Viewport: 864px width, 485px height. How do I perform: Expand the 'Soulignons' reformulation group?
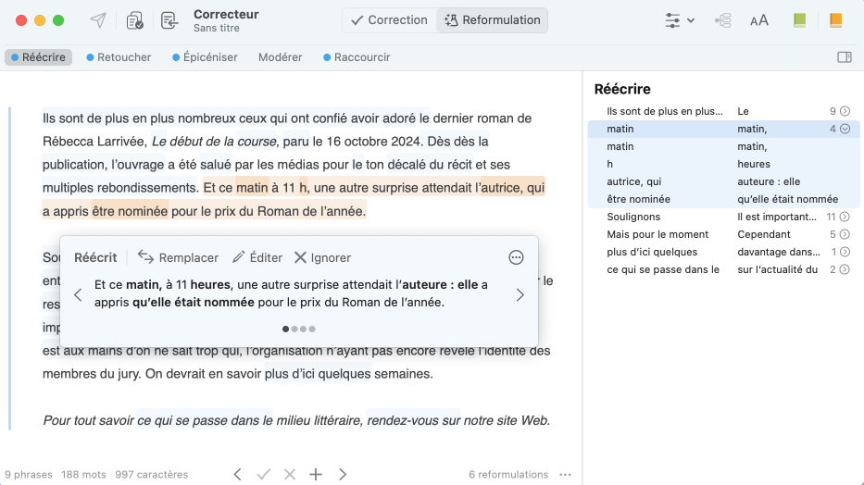tap(845, 217)
